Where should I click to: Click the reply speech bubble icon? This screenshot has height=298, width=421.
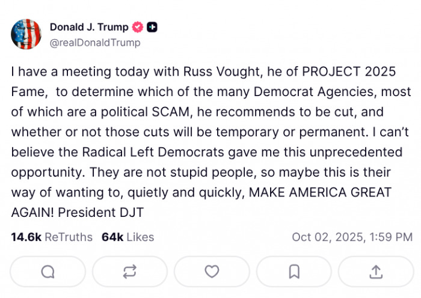pyautogui.click(x=48, y=272)
